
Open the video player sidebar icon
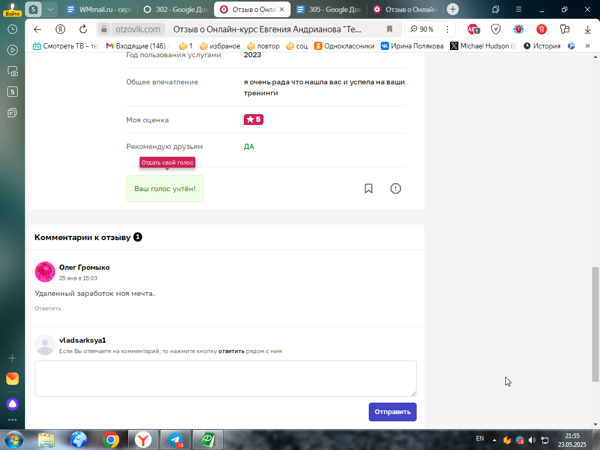coord(12,50)
